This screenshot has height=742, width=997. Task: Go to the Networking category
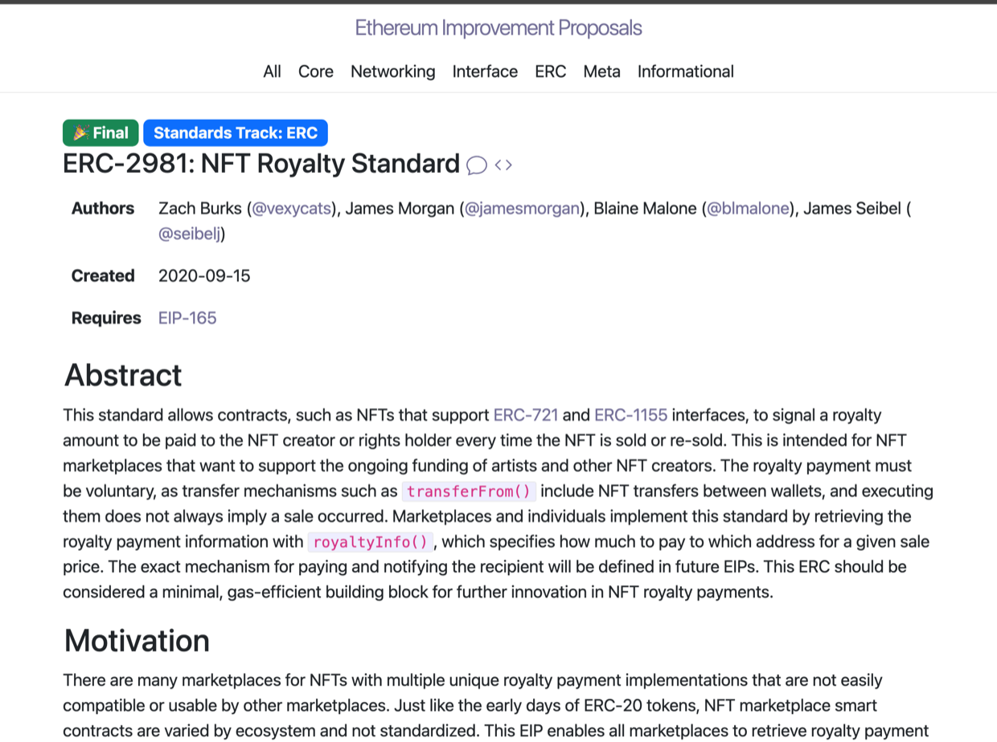point(393,71)
